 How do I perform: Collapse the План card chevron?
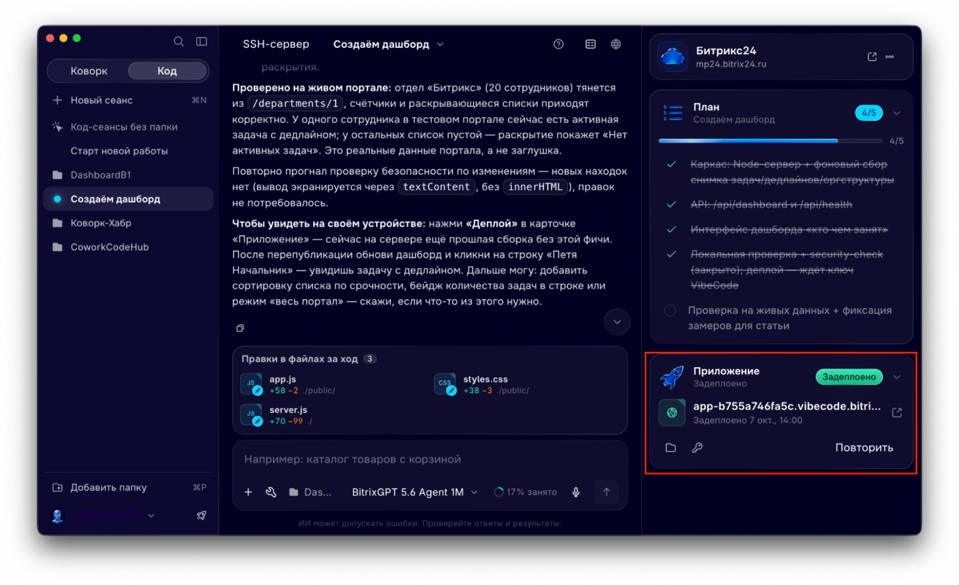pyautogui.click(x=897, y=113)
